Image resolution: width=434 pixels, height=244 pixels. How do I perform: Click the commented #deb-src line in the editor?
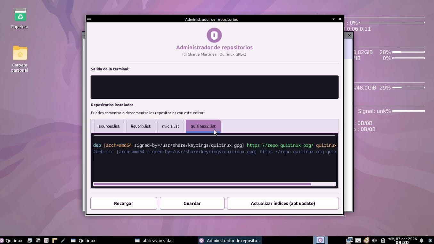tap(215, 152)
